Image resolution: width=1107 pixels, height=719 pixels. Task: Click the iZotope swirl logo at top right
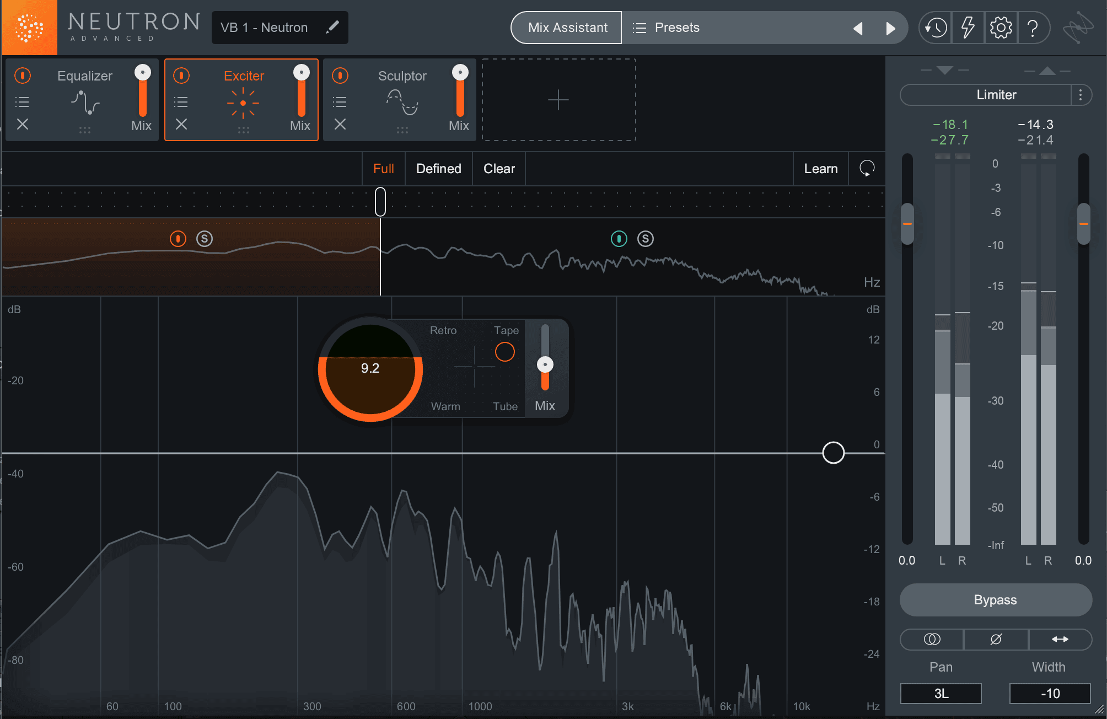(1078, 28)
